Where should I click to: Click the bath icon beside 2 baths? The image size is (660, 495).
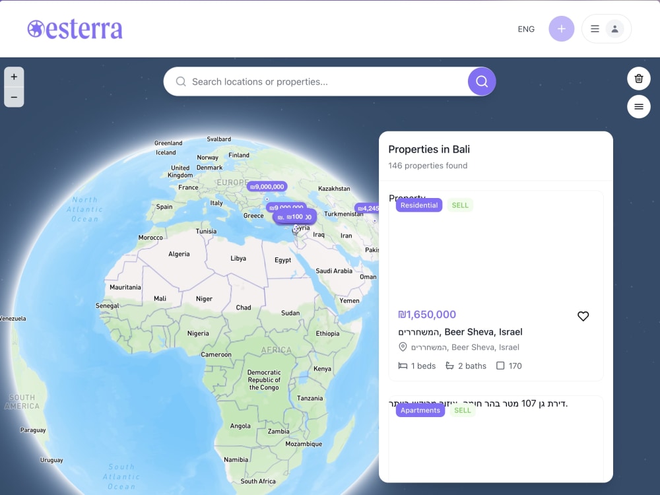tap(449, 366)
